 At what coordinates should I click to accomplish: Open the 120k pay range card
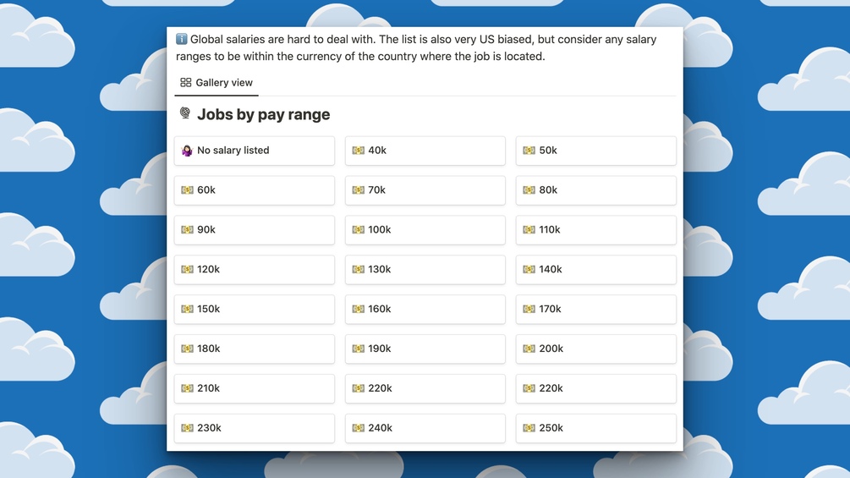(x=254, y=270)
